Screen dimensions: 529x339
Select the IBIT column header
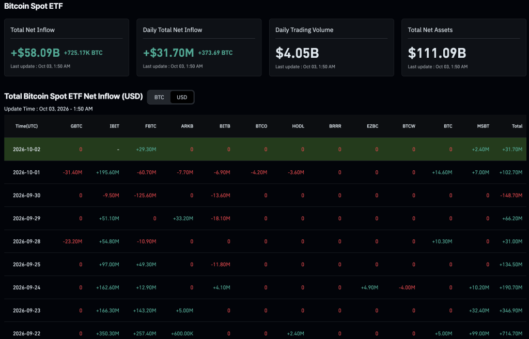click(x=114, y=126)
